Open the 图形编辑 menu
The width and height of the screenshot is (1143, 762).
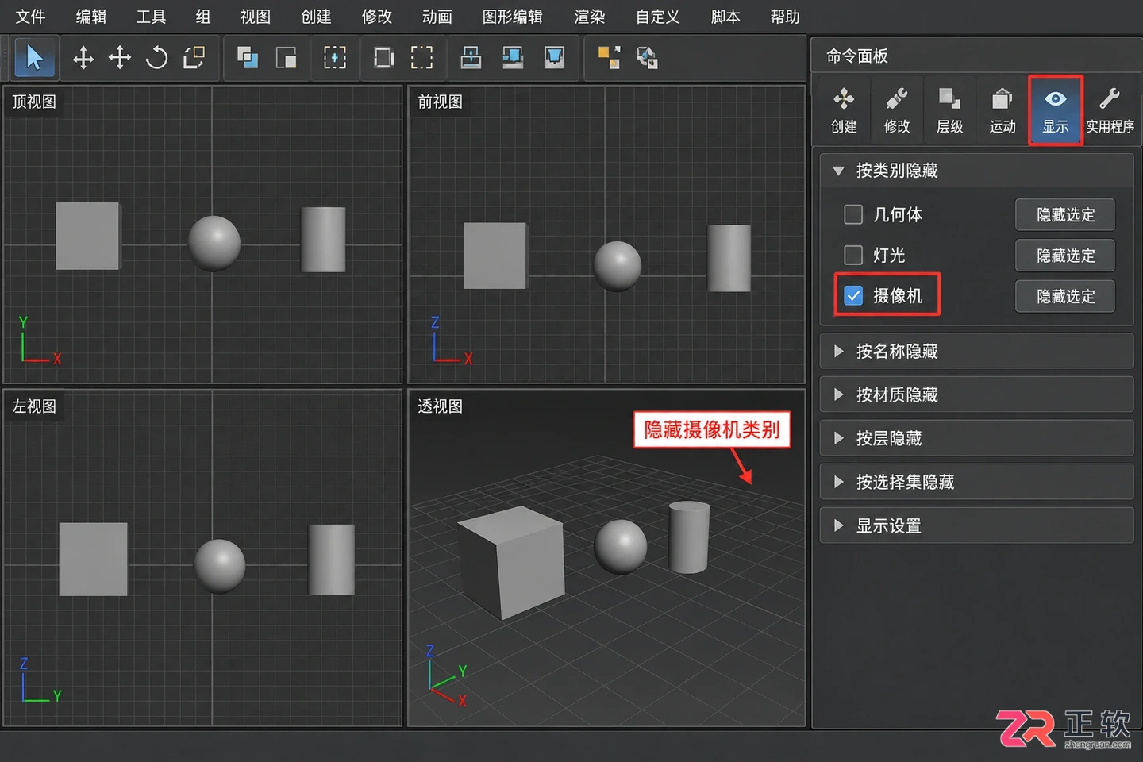[x=513, y=17]
